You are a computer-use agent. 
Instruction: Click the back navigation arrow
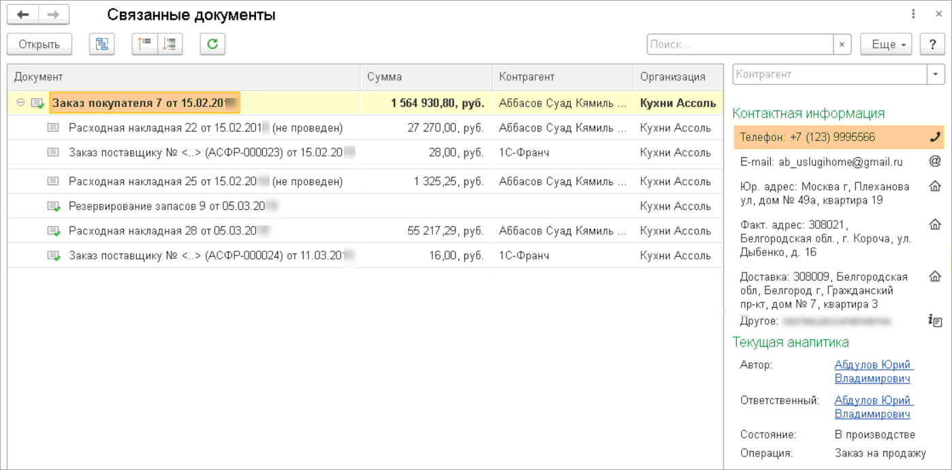[22, 14]
